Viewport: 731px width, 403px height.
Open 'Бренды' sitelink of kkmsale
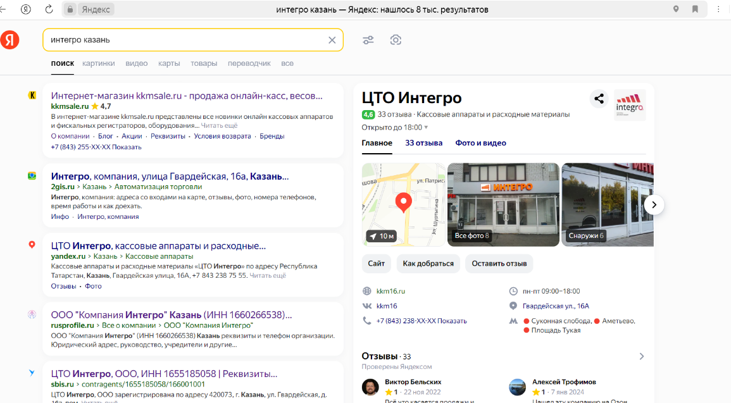272,136
